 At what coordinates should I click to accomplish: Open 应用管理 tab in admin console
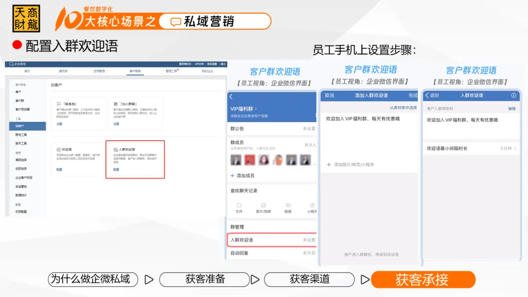click(x=99, y=71)
